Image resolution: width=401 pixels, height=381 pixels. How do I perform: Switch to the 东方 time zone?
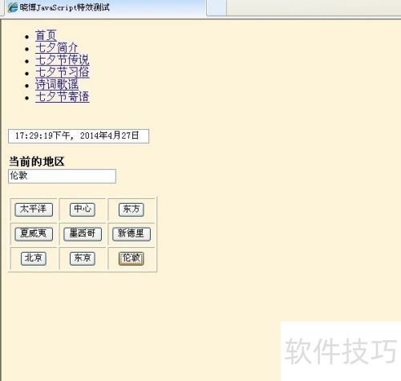click(x=132, y=209)
